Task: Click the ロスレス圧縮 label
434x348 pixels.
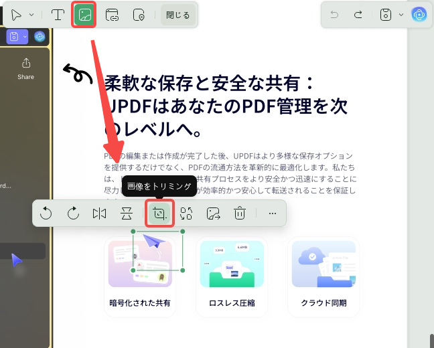Action: [232, 303]
